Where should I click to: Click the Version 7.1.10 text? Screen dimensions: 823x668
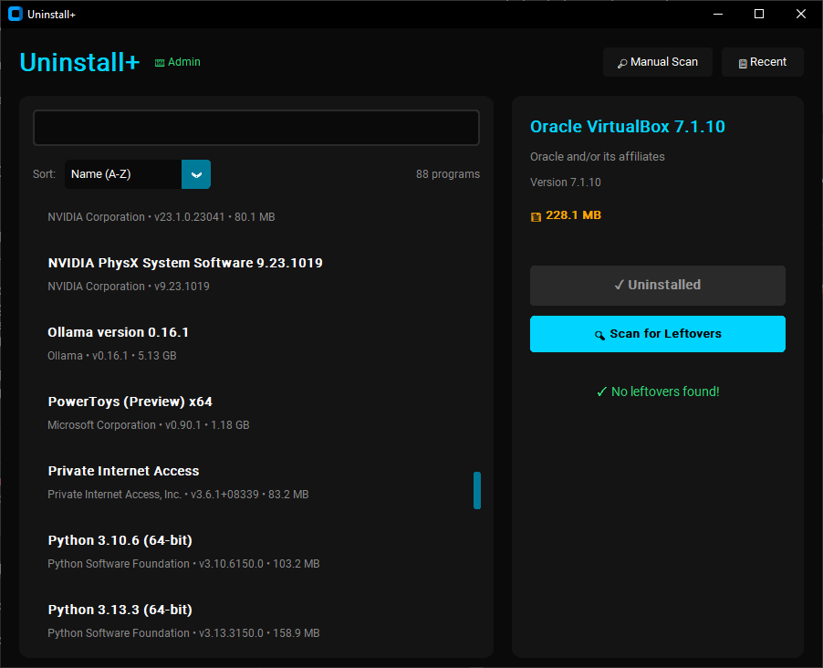point(566,183)
